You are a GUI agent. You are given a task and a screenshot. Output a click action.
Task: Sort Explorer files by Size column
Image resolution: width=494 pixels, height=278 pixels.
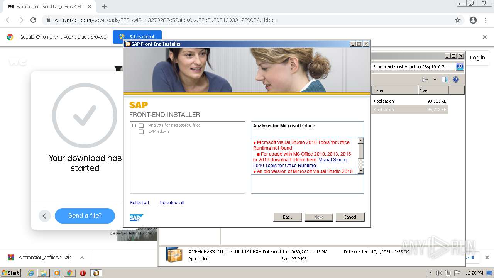point(433,90)
